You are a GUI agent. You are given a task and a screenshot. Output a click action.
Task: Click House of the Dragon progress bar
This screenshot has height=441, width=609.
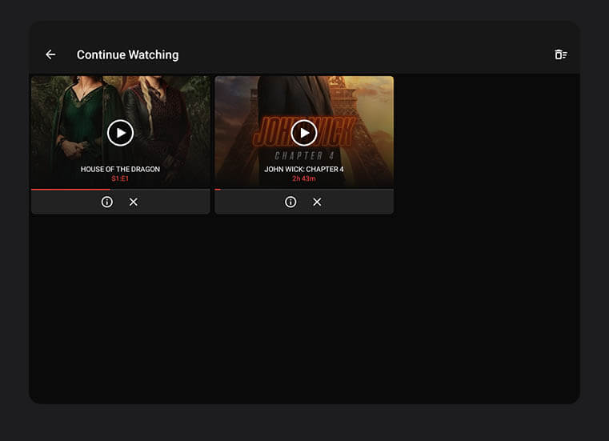tap(120, 189)
